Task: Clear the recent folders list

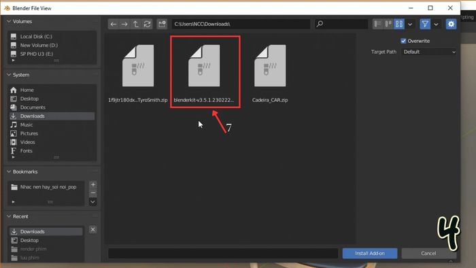Action: 93,229
